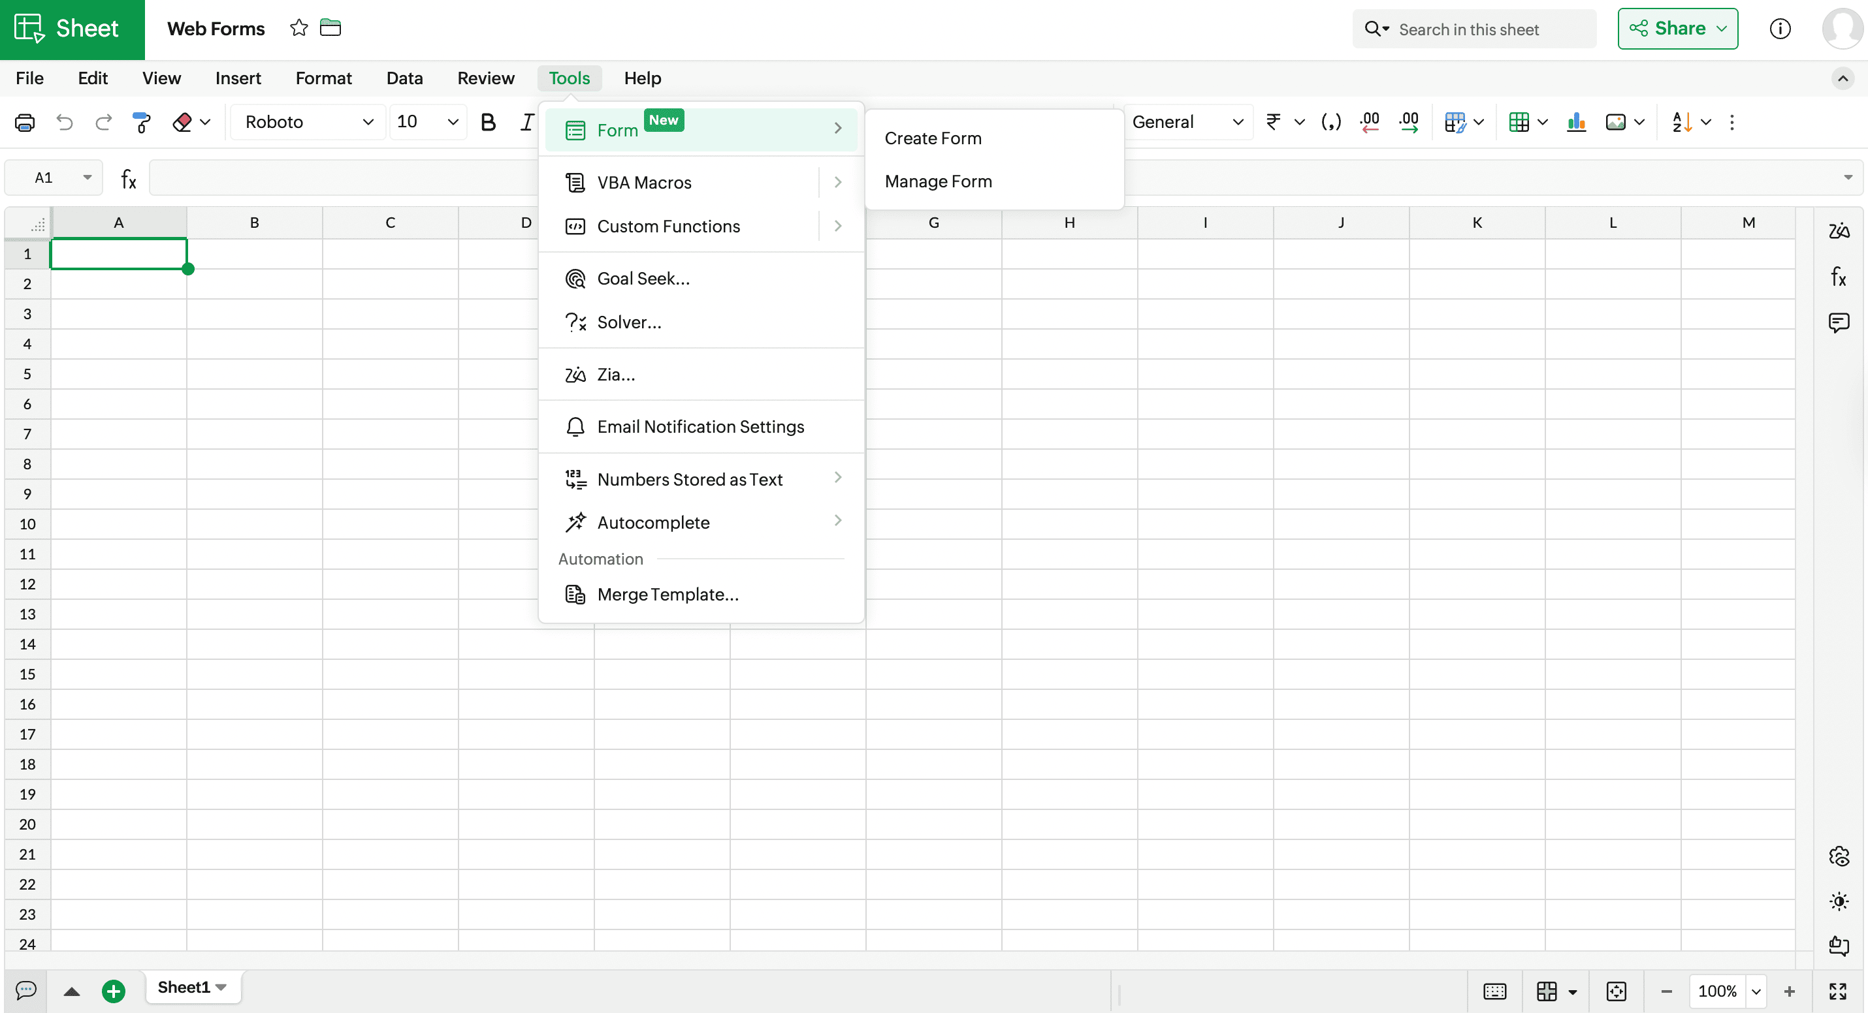Click the increase decimal places icon
1868x1013 pixels.
[1408, 123]
